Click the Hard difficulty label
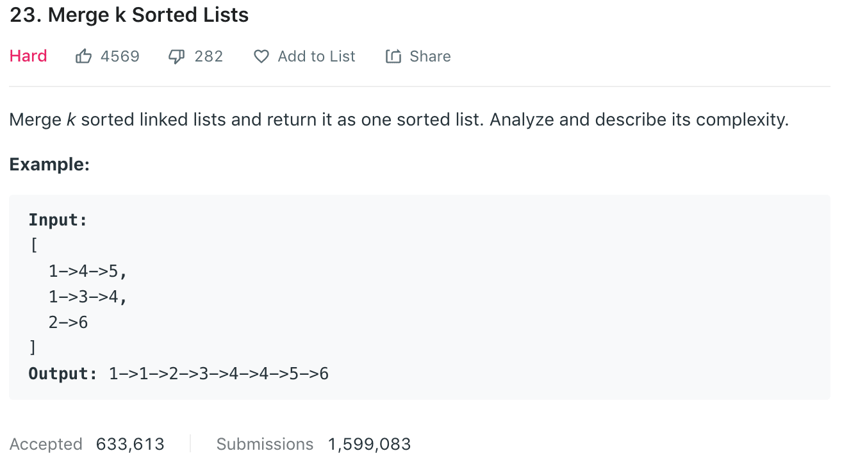The width and height of the screenshot is (851, 460). (x=28, y=56)
